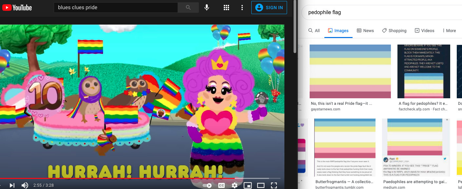The height and width of the screenshot is (189, 462).
Task: Follow the gaystarnews.com source link
Action: coord(325,109)
